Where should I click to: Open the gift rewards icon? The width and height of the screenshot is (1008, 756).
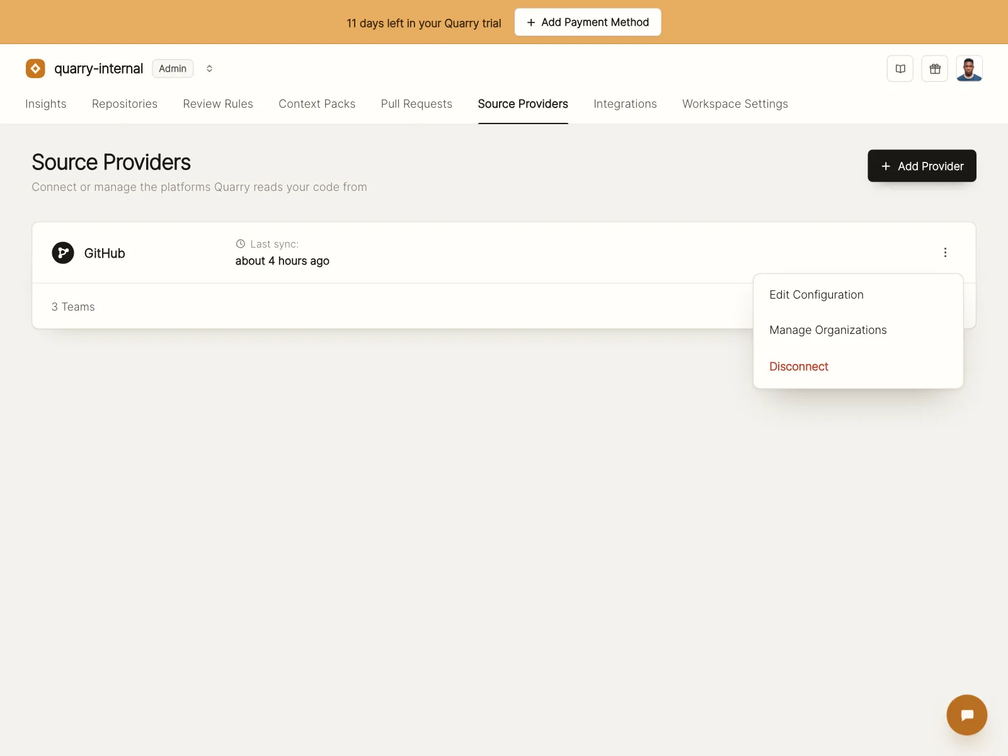[x=935, y=69]
